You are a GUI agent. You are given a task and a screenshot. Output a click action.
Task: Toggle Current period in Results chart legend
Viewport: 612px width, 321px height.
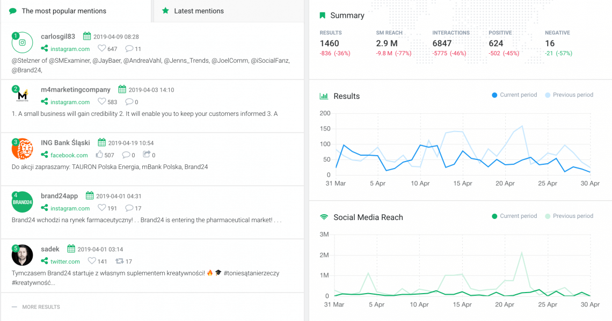(514, 95)
